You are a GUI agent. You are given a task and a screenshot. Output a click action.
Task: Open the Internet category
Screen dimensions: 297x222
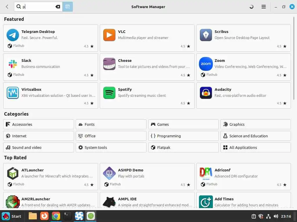39,136
